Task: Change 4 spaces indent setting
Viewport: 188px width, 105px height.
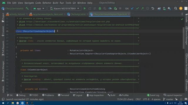Action: tap(156, 99)
